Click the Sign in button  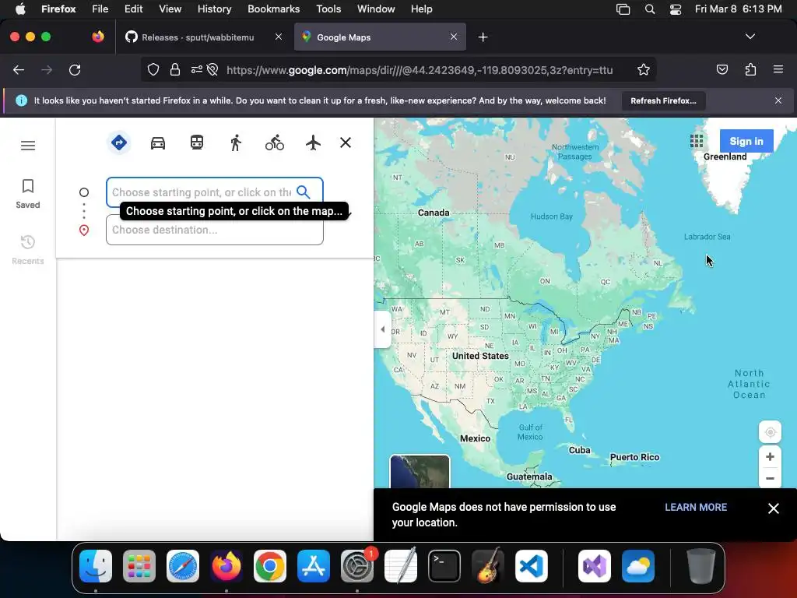tap(746, 142)
